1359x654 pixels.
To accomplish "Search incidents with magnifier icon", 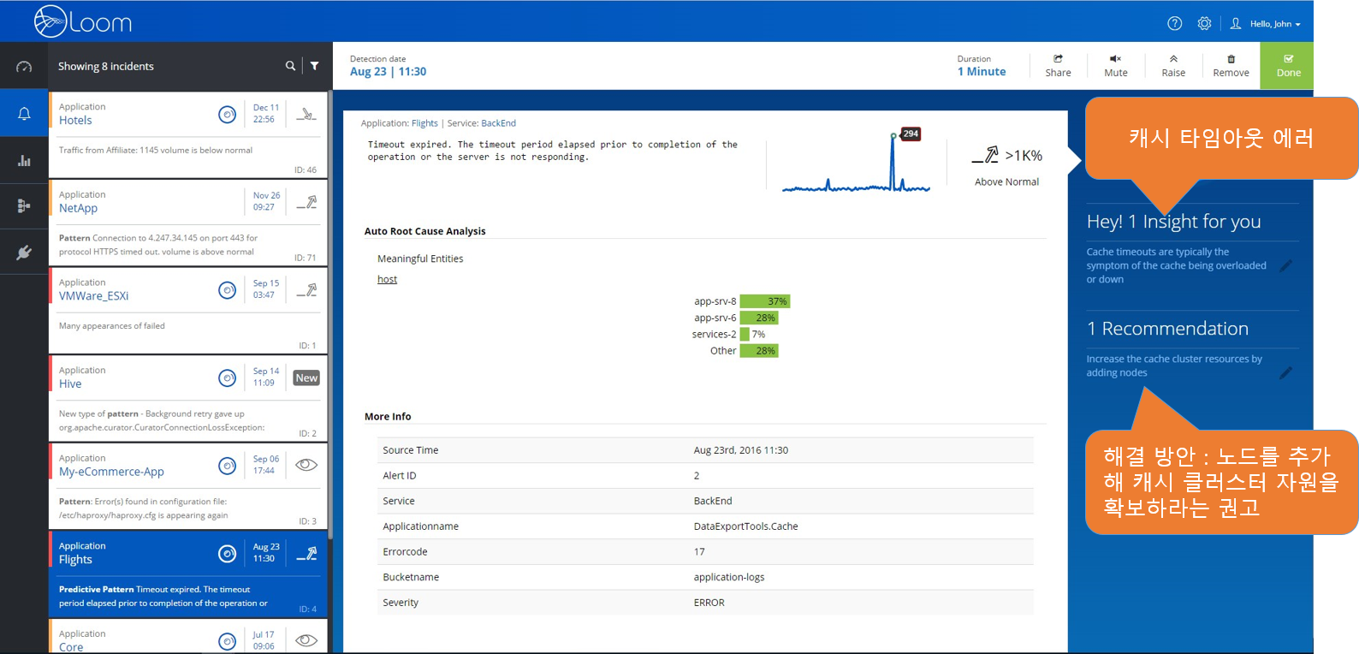I will coord(290,66).
